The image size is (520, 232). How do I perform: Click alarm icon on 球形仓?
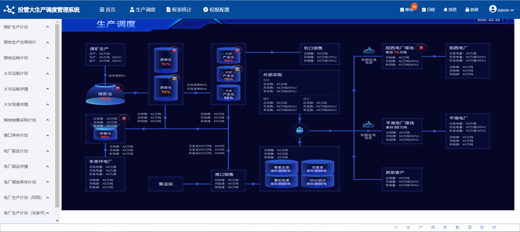tap(118, 88)
